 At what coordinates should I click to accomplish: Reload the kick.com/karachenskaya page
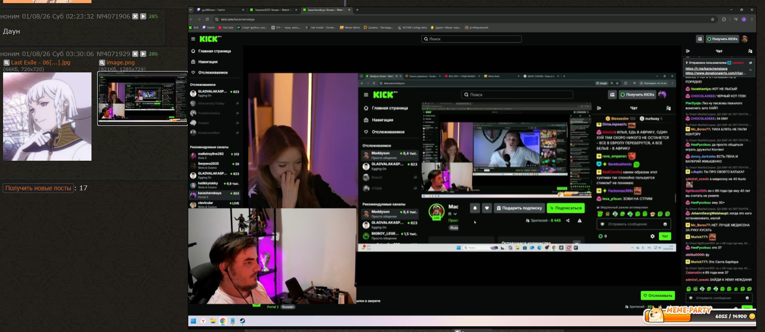pos(207,19)
